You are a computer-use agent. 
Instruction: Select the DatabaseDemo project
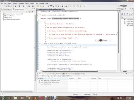point(8,16)
